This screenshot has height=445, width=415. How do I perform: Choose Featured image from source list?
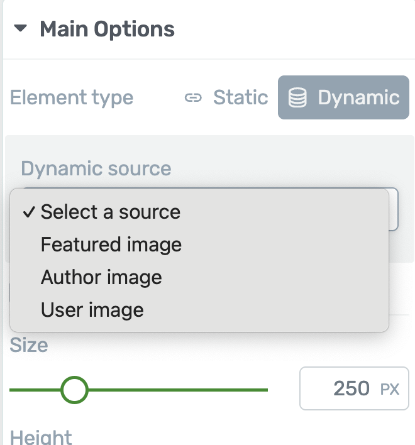pos(111,244)
